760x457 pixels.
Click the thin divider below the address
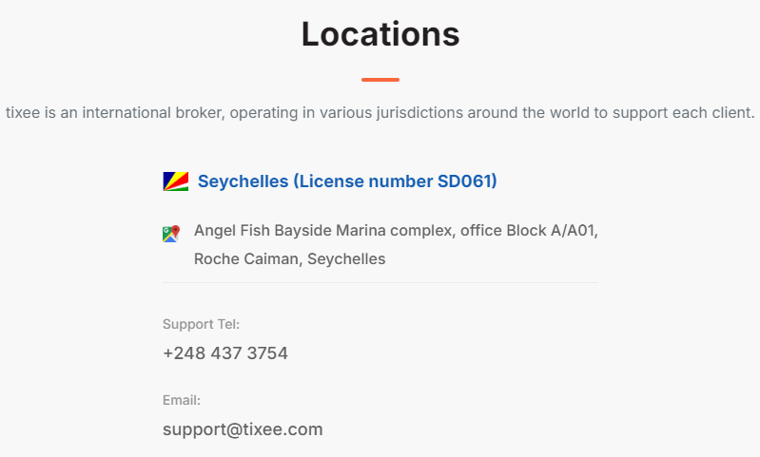(380, 283)
